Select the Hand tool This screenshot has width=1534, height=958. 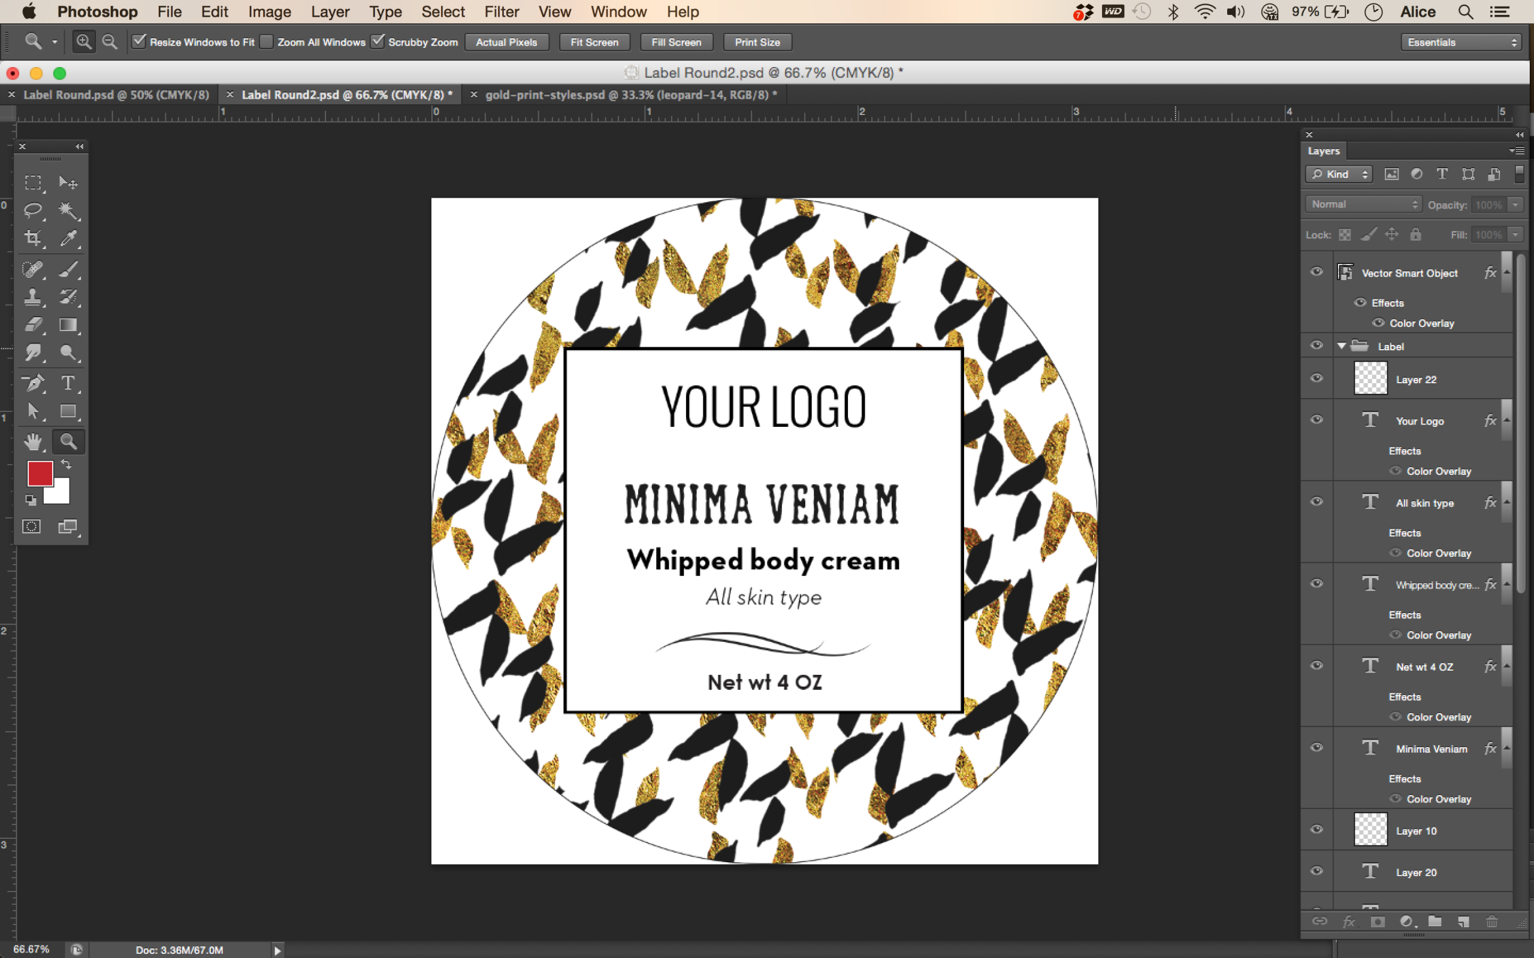(33, 441)
